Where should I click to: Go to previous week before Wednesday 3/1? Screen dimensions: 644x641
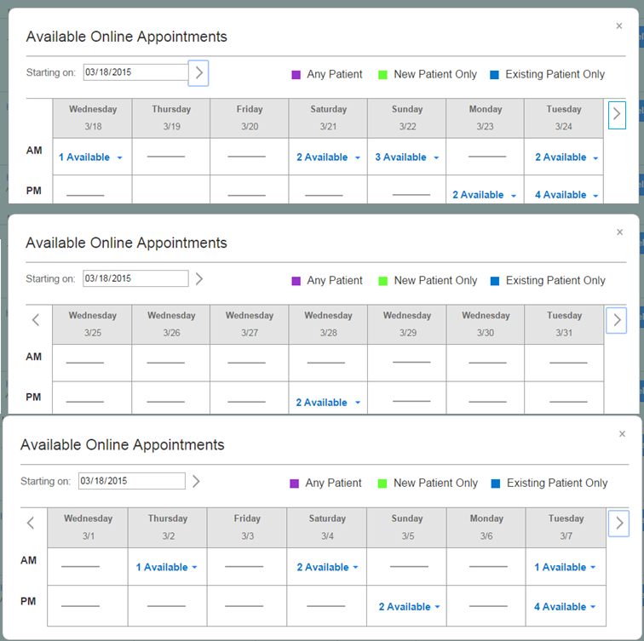coord(31,523)
